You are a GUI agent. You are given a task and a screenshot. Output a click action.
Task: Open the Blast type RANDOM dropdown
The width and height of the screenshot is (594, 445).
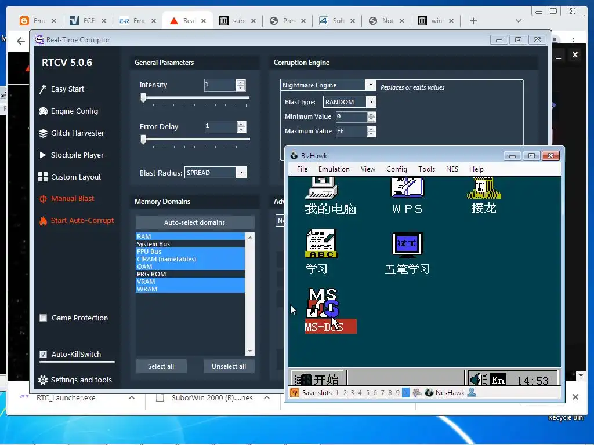click(371, 102)
